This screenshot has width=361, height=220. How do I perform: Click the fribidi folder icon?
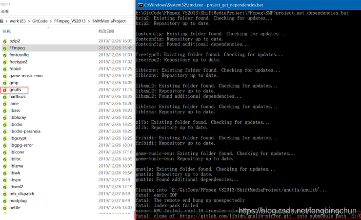[4, 69]
